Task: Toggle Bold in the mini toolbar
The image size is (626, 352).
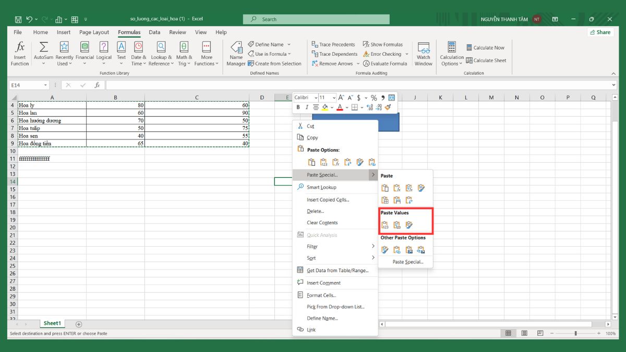Action: point(298,107)
